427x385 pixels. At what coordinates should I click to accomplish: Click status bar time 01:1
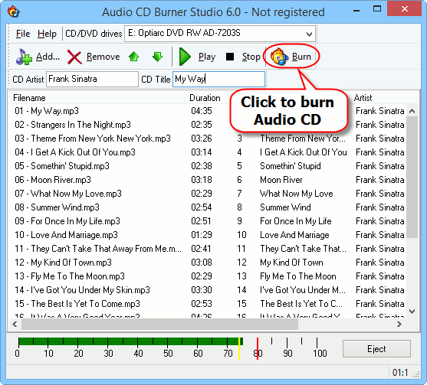pos(400,373)
